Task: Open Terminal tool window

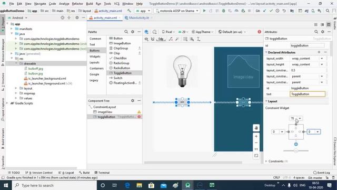Action: (102, 173)
